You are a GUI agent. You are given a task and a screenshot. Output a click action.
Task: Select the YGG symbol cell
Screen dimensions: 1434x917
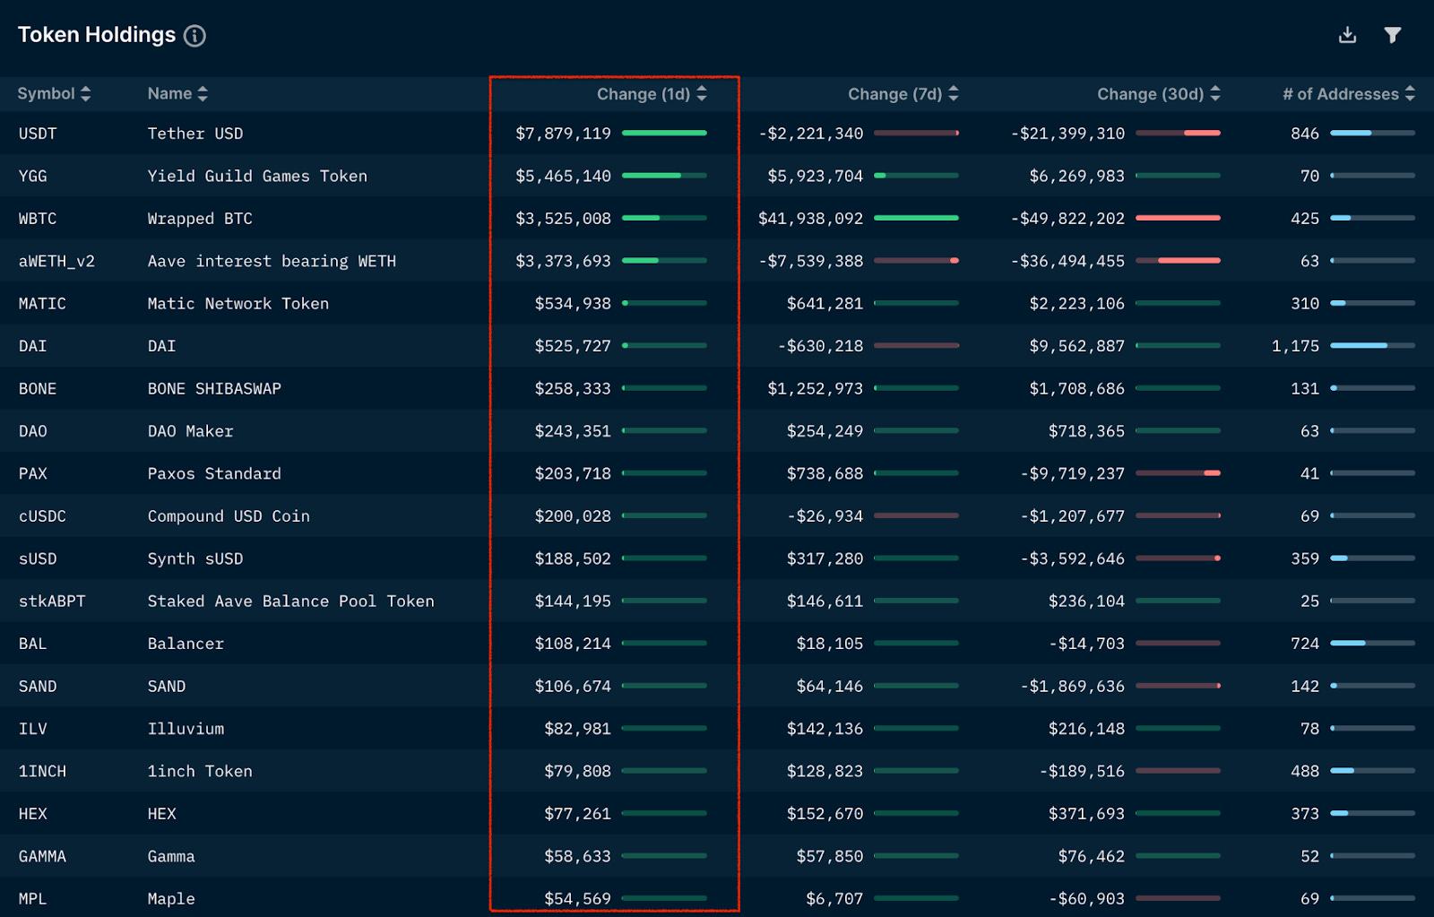point(32,177)
